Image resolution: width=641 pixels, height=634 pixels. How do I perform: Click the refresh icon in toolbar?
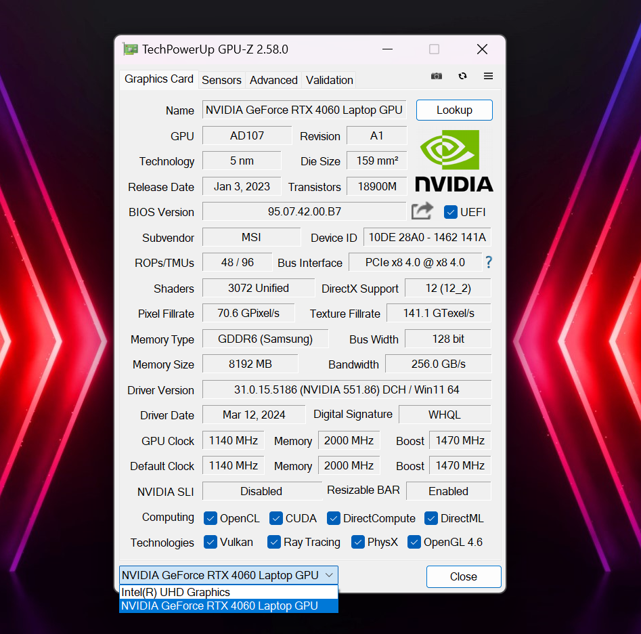[462, 76]
